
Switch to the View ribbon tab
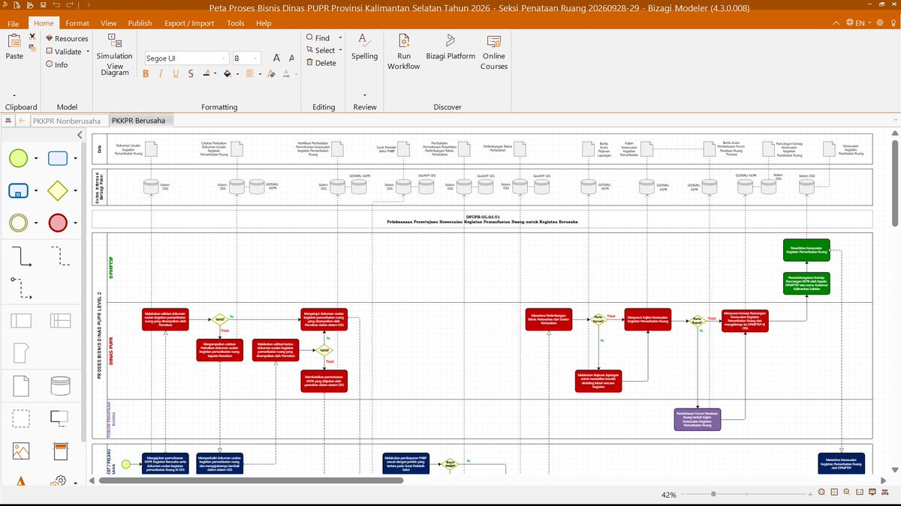[109, 23]
